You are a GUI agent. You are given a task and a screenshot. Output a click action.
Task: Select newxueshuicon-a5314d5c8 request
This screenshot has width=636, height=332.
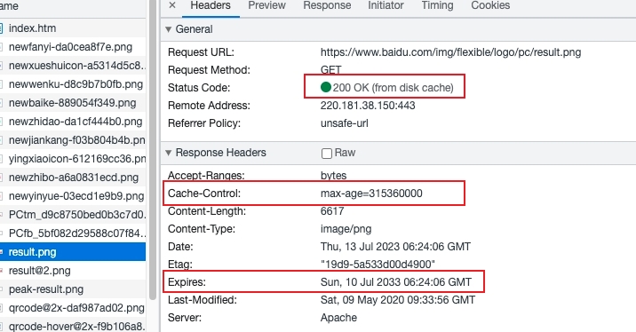[x=73, y=66]
